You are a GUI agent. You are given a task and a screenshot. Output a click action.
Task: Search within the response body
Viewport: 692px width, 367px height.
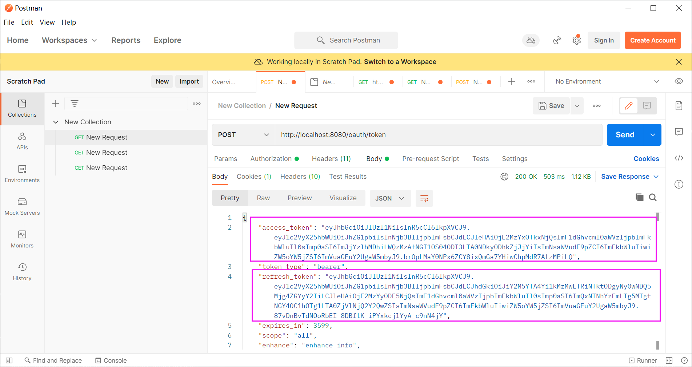point(653,197)
